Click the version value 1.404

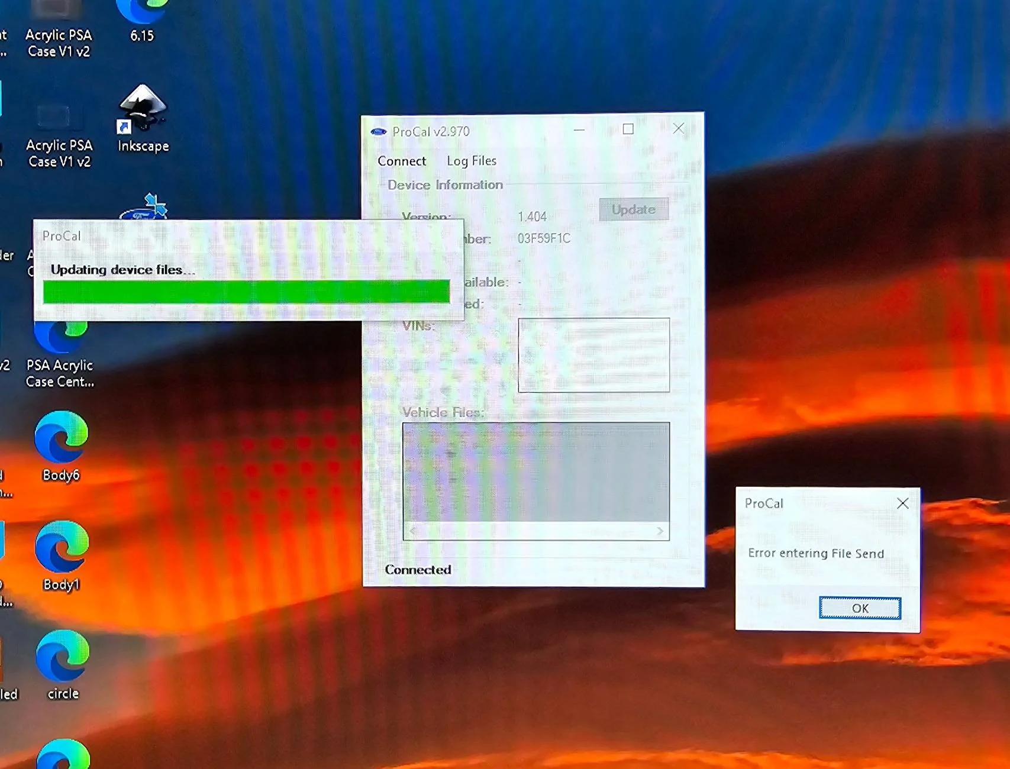point(532,217)
